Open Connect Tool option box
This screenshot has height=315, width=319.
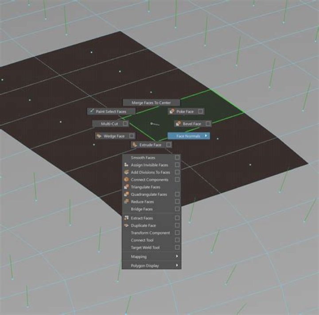pos(177,240)
